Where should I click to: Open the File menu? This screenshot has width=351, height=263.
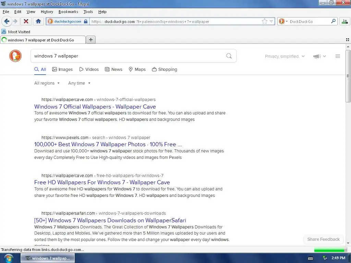[6, 12]
